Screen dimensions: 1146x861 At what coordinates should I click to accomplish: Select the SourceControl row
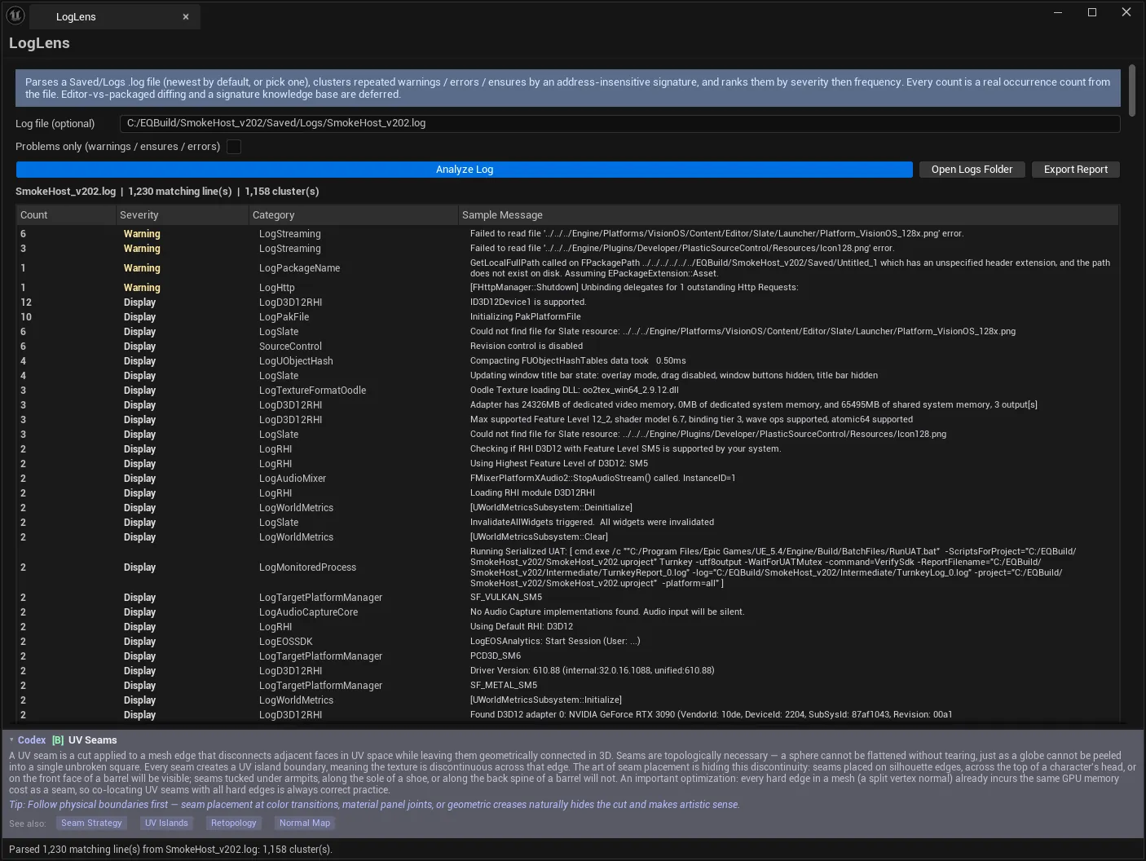click(567, 347)
